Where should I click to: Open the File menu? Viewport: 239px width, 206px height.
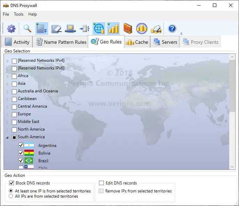(x=6, y=14)
